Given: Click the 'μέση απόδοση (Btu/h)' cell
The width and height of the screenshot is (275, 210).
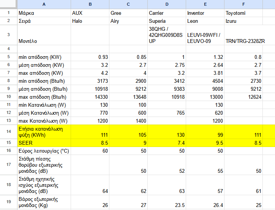Looking at the screenshot, I should [44, 89].
